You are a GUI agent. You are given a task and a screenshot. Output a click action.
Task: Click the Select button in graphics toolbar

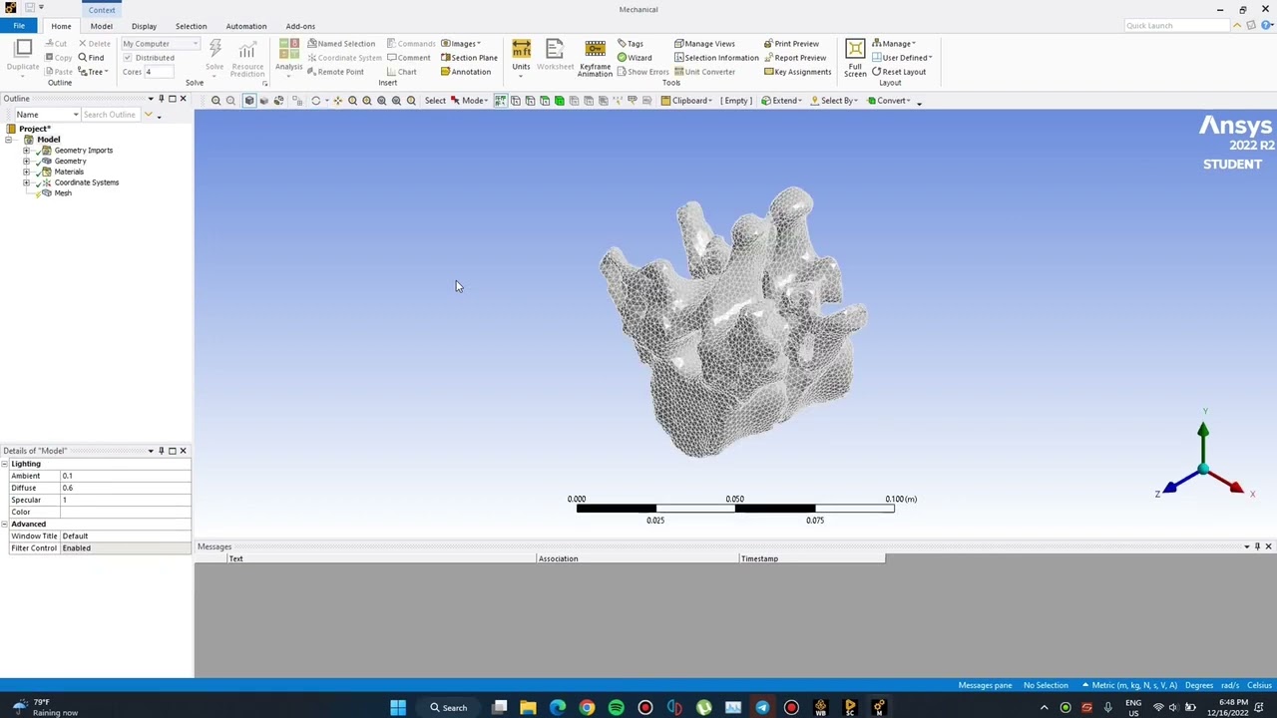click(435, 101)
